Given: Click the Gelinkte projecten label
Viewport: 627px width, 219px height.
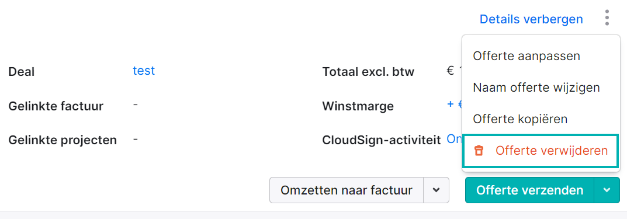Looking at the screenshot, I should point(63,140).
